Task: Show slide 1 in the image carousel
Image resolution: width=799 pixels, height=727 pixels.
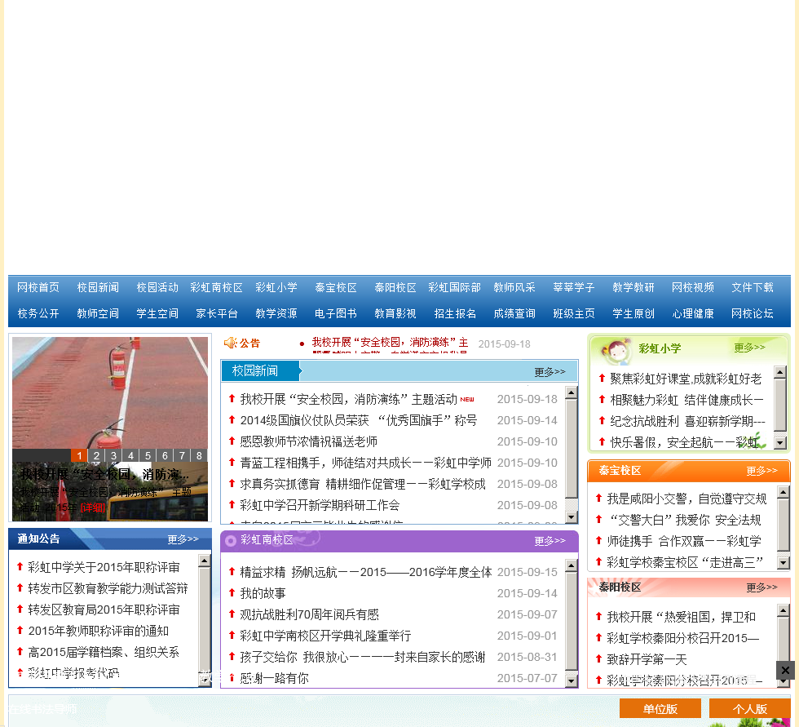Action: coord(79,455)
